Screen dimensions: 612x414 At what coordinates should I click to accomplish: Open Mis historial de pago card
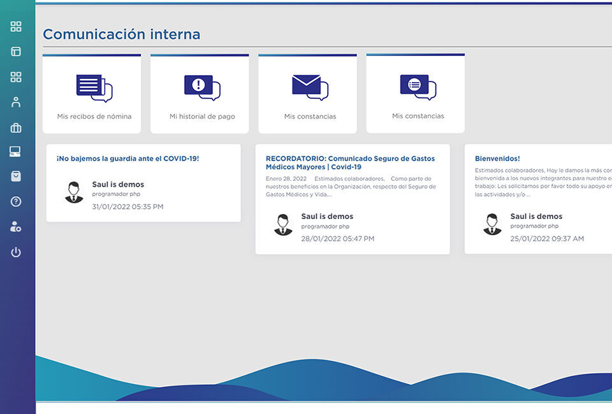200,94
